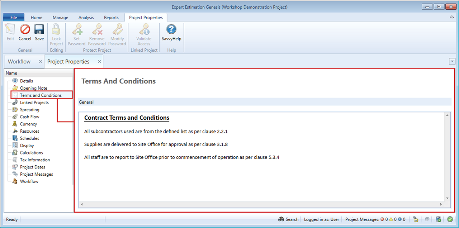Click the green checkmark status icon
Screen dimensions: 459x228
pyautogui.click(x=450, y=219)
